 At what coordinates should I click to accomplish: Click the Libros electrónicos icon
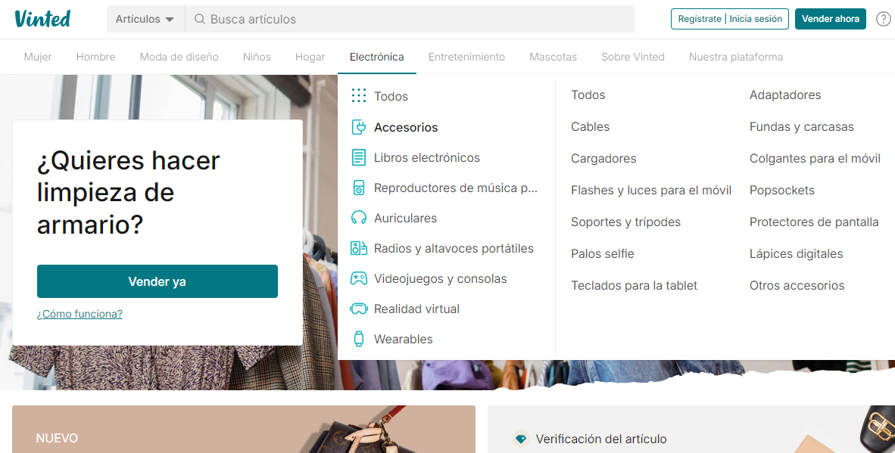click(358, 157)
